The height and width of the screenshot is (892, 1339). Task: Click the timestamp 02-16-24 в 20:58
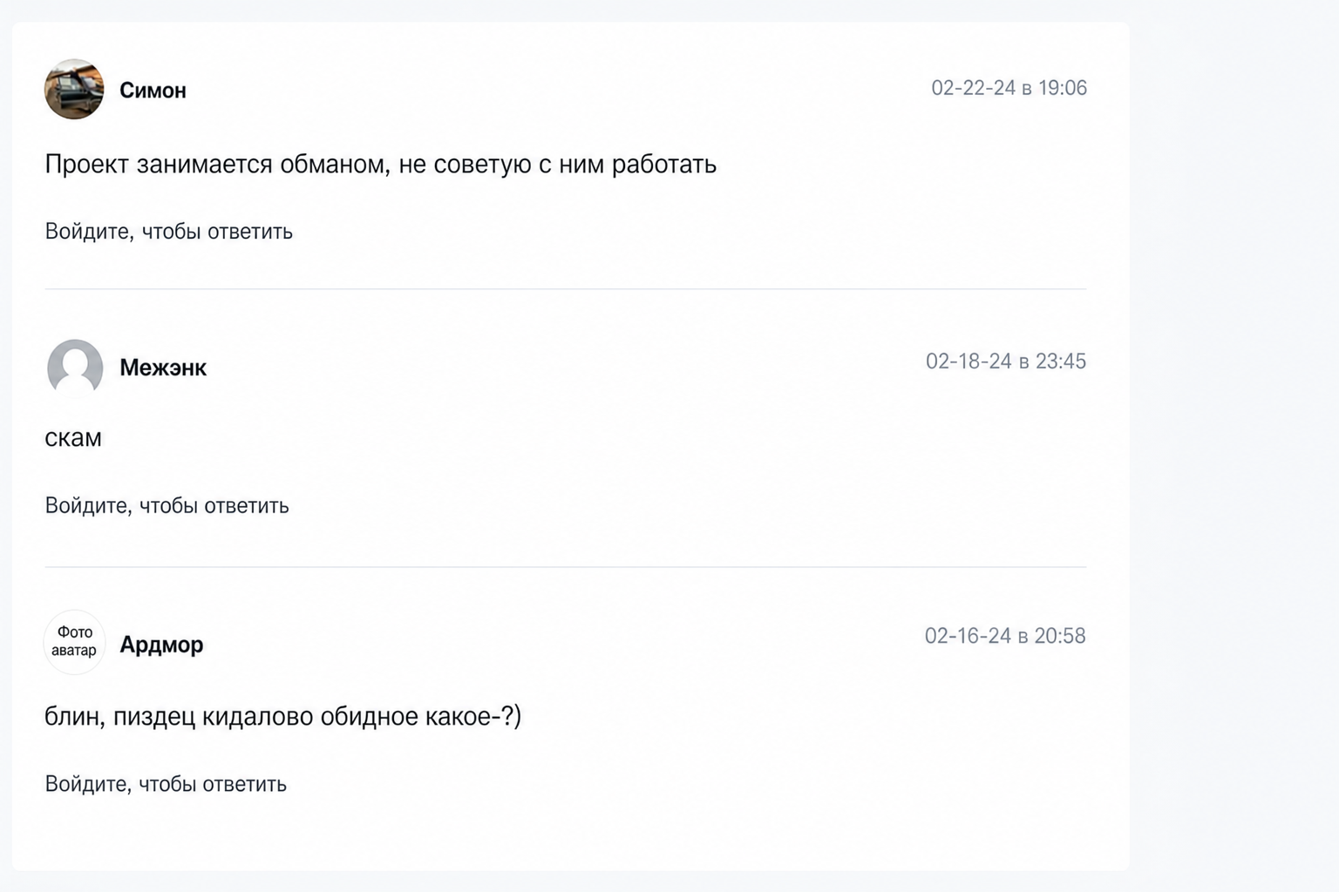(x=1005, y=636)
